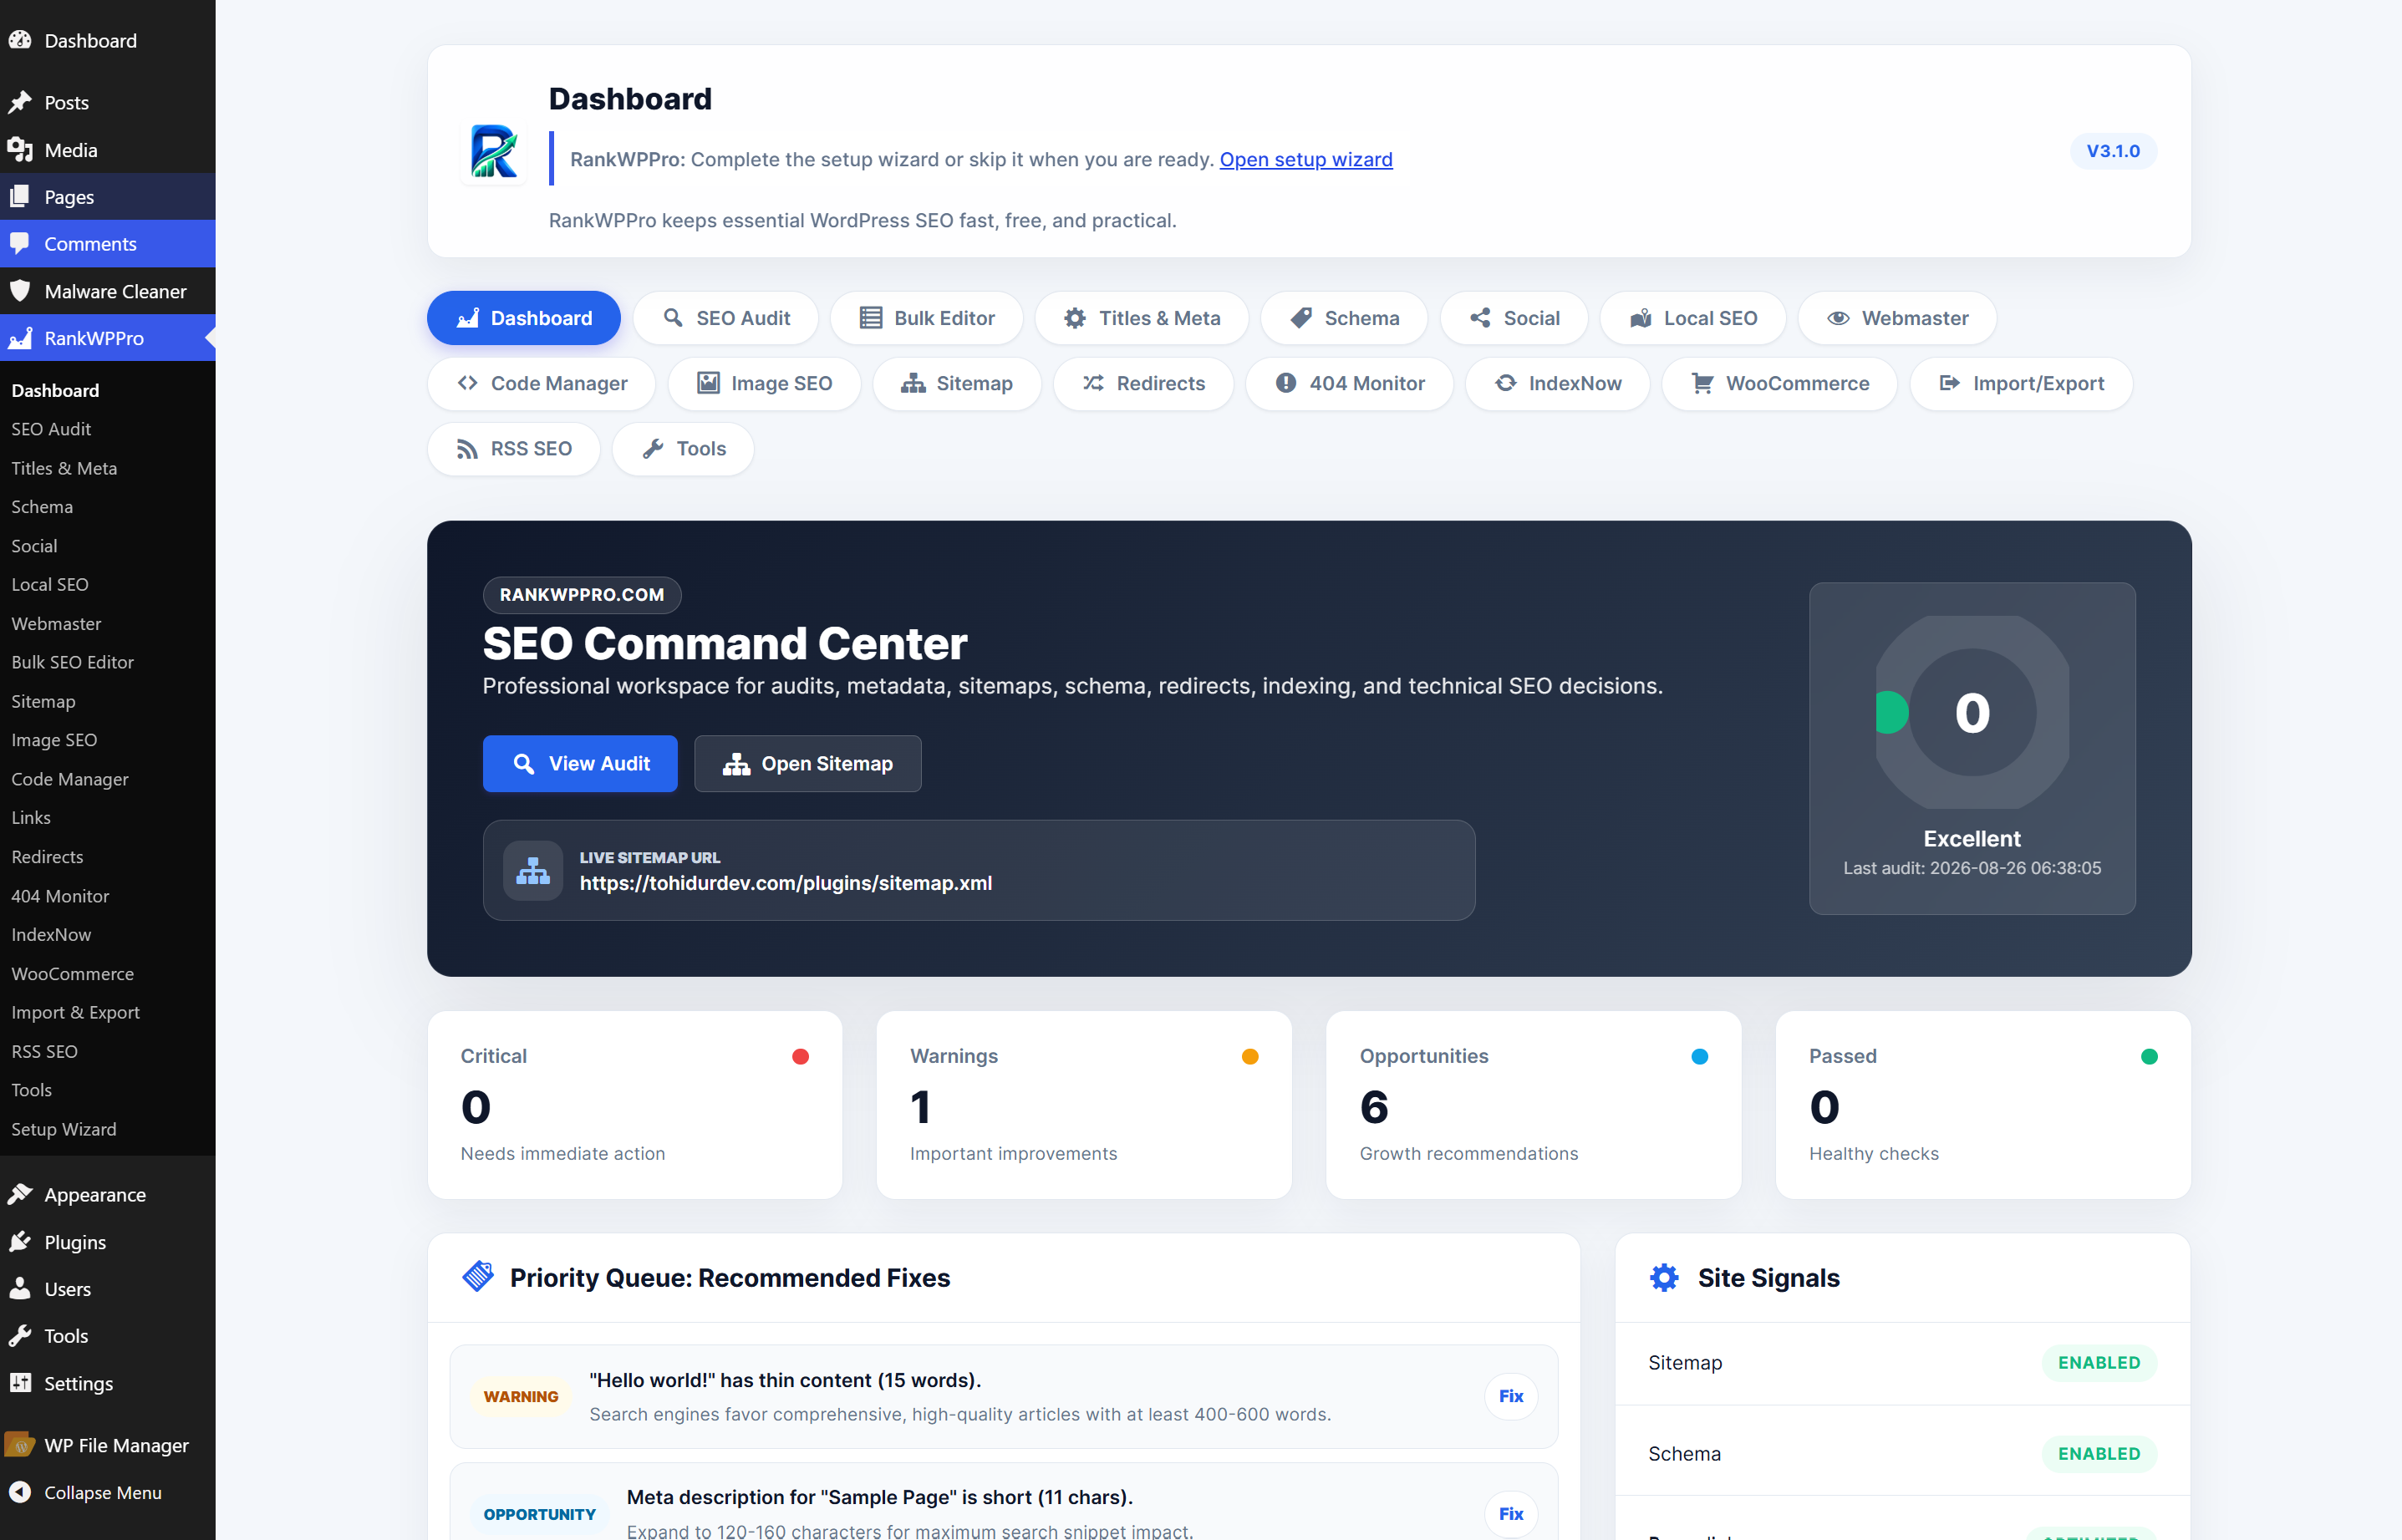Click the RANKWPPRO.COM badge
2402x1540 pixels.
[582, 594]
